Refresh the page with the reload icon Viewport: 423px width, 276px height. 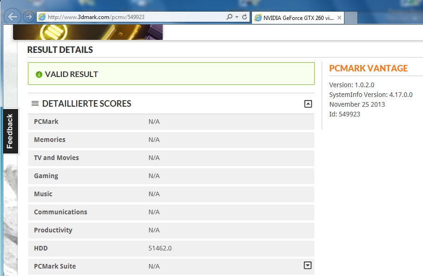click(x=245, y=17)
